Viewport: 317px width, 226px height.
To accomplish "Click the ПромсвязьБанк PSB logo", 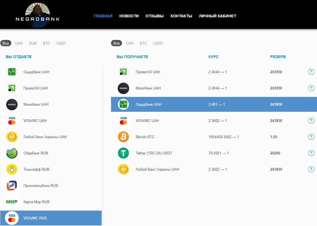I will point(12,186).
